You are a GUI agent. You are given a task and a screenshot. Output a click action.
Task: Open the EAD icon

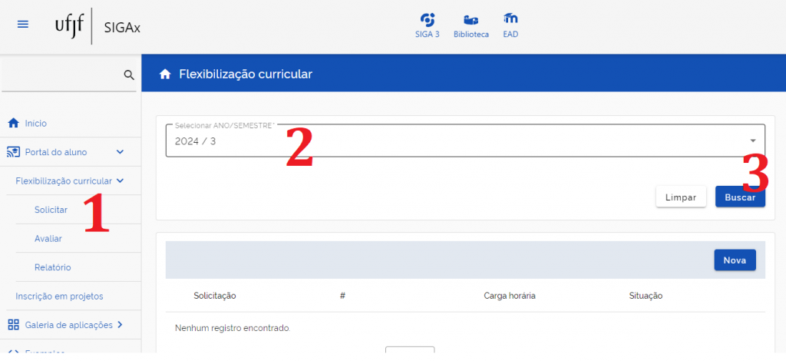(510, 25)
